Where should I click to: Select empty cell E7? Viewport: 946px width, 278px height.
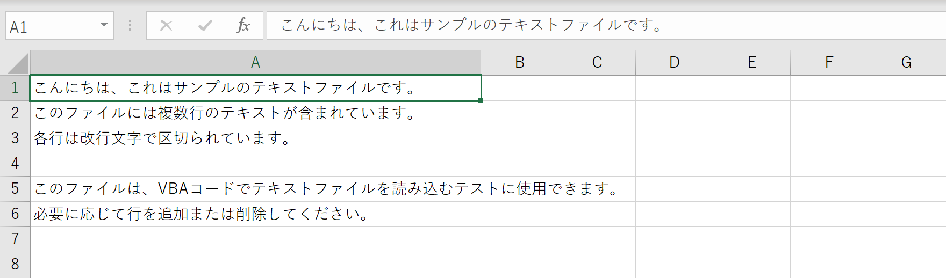click(x=752, y=239)
